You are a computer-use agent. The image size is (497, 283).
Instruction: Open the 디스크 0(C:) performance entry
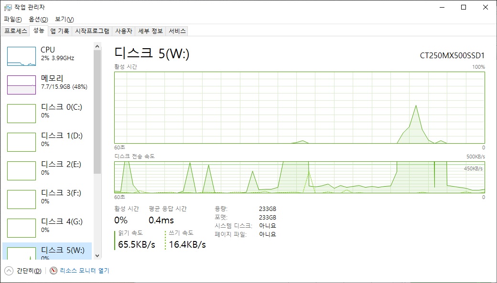pyautogui.click(x=47, y=113)
